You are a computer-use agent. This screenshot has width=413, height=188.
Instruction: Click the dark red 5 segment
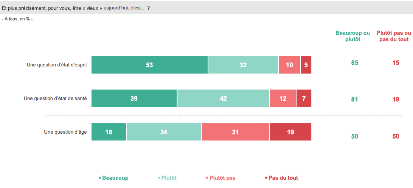(306, 65)
